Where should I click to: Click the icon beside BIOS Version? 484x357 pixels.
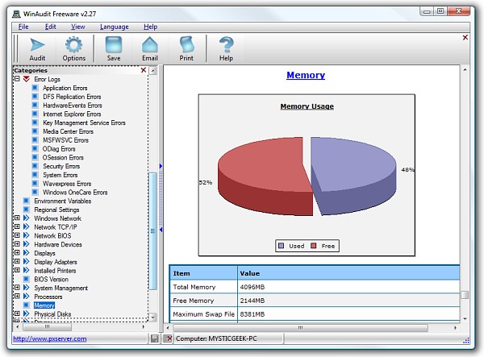tap(27, 280)
